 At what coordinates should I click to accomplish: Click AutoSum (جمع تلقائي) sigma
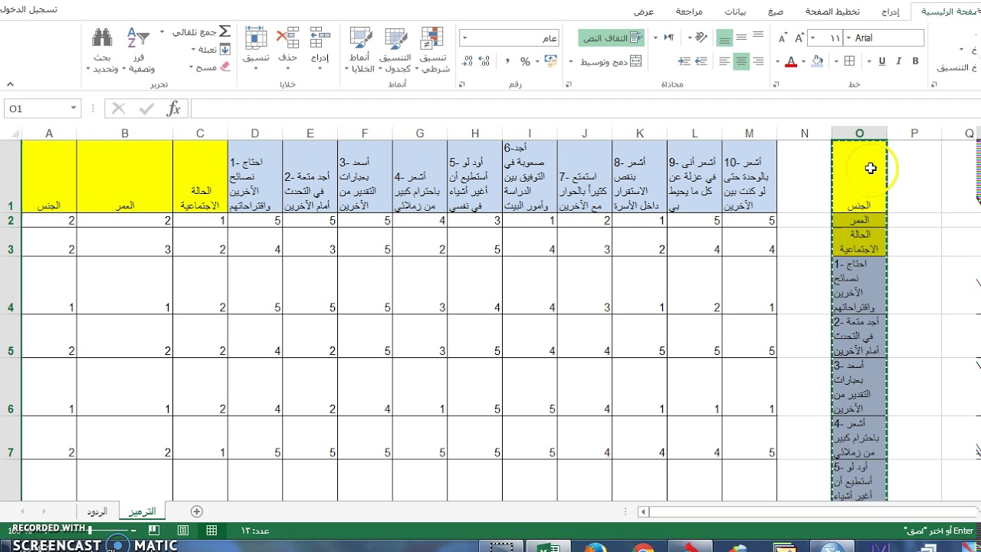pos(225,31)
